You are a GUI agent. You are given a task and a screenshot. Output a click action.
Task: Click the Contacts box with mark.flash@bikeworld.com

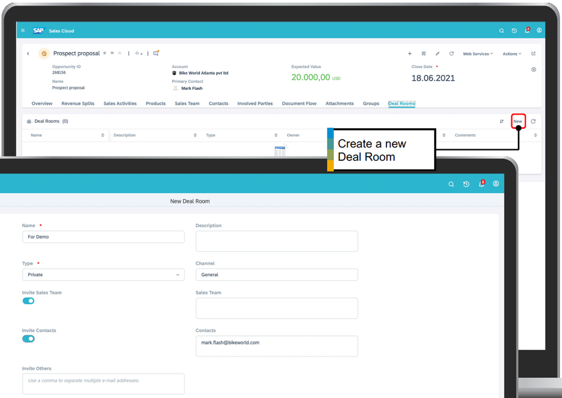click(x=276, y=346)
